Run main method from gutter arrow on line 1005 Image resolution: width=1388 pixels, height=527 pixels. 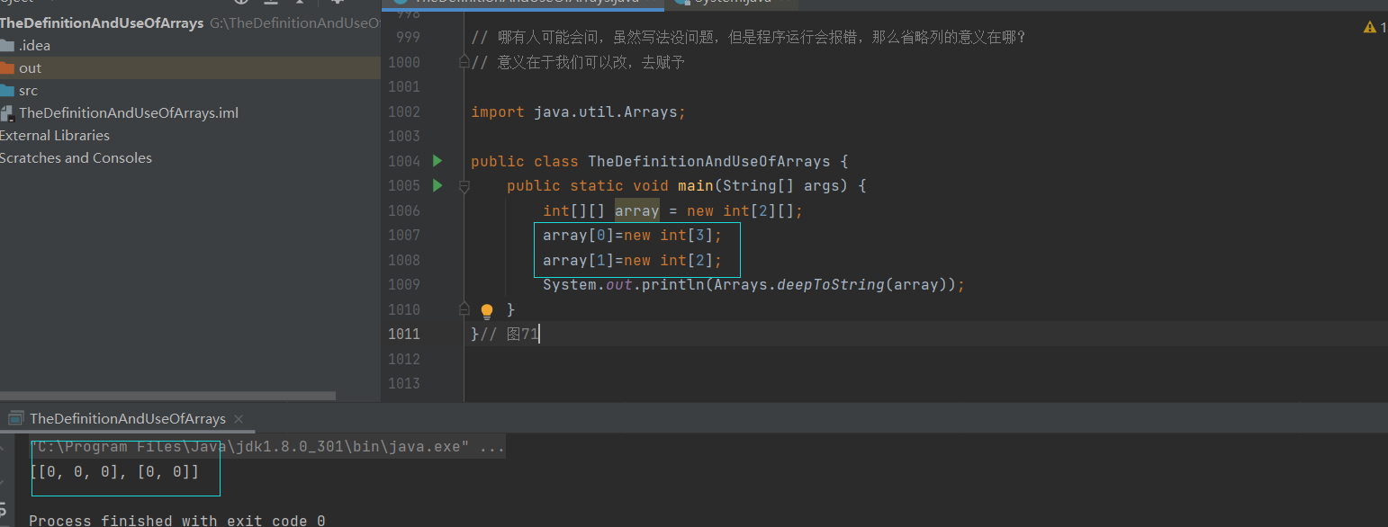click(437, 185)
